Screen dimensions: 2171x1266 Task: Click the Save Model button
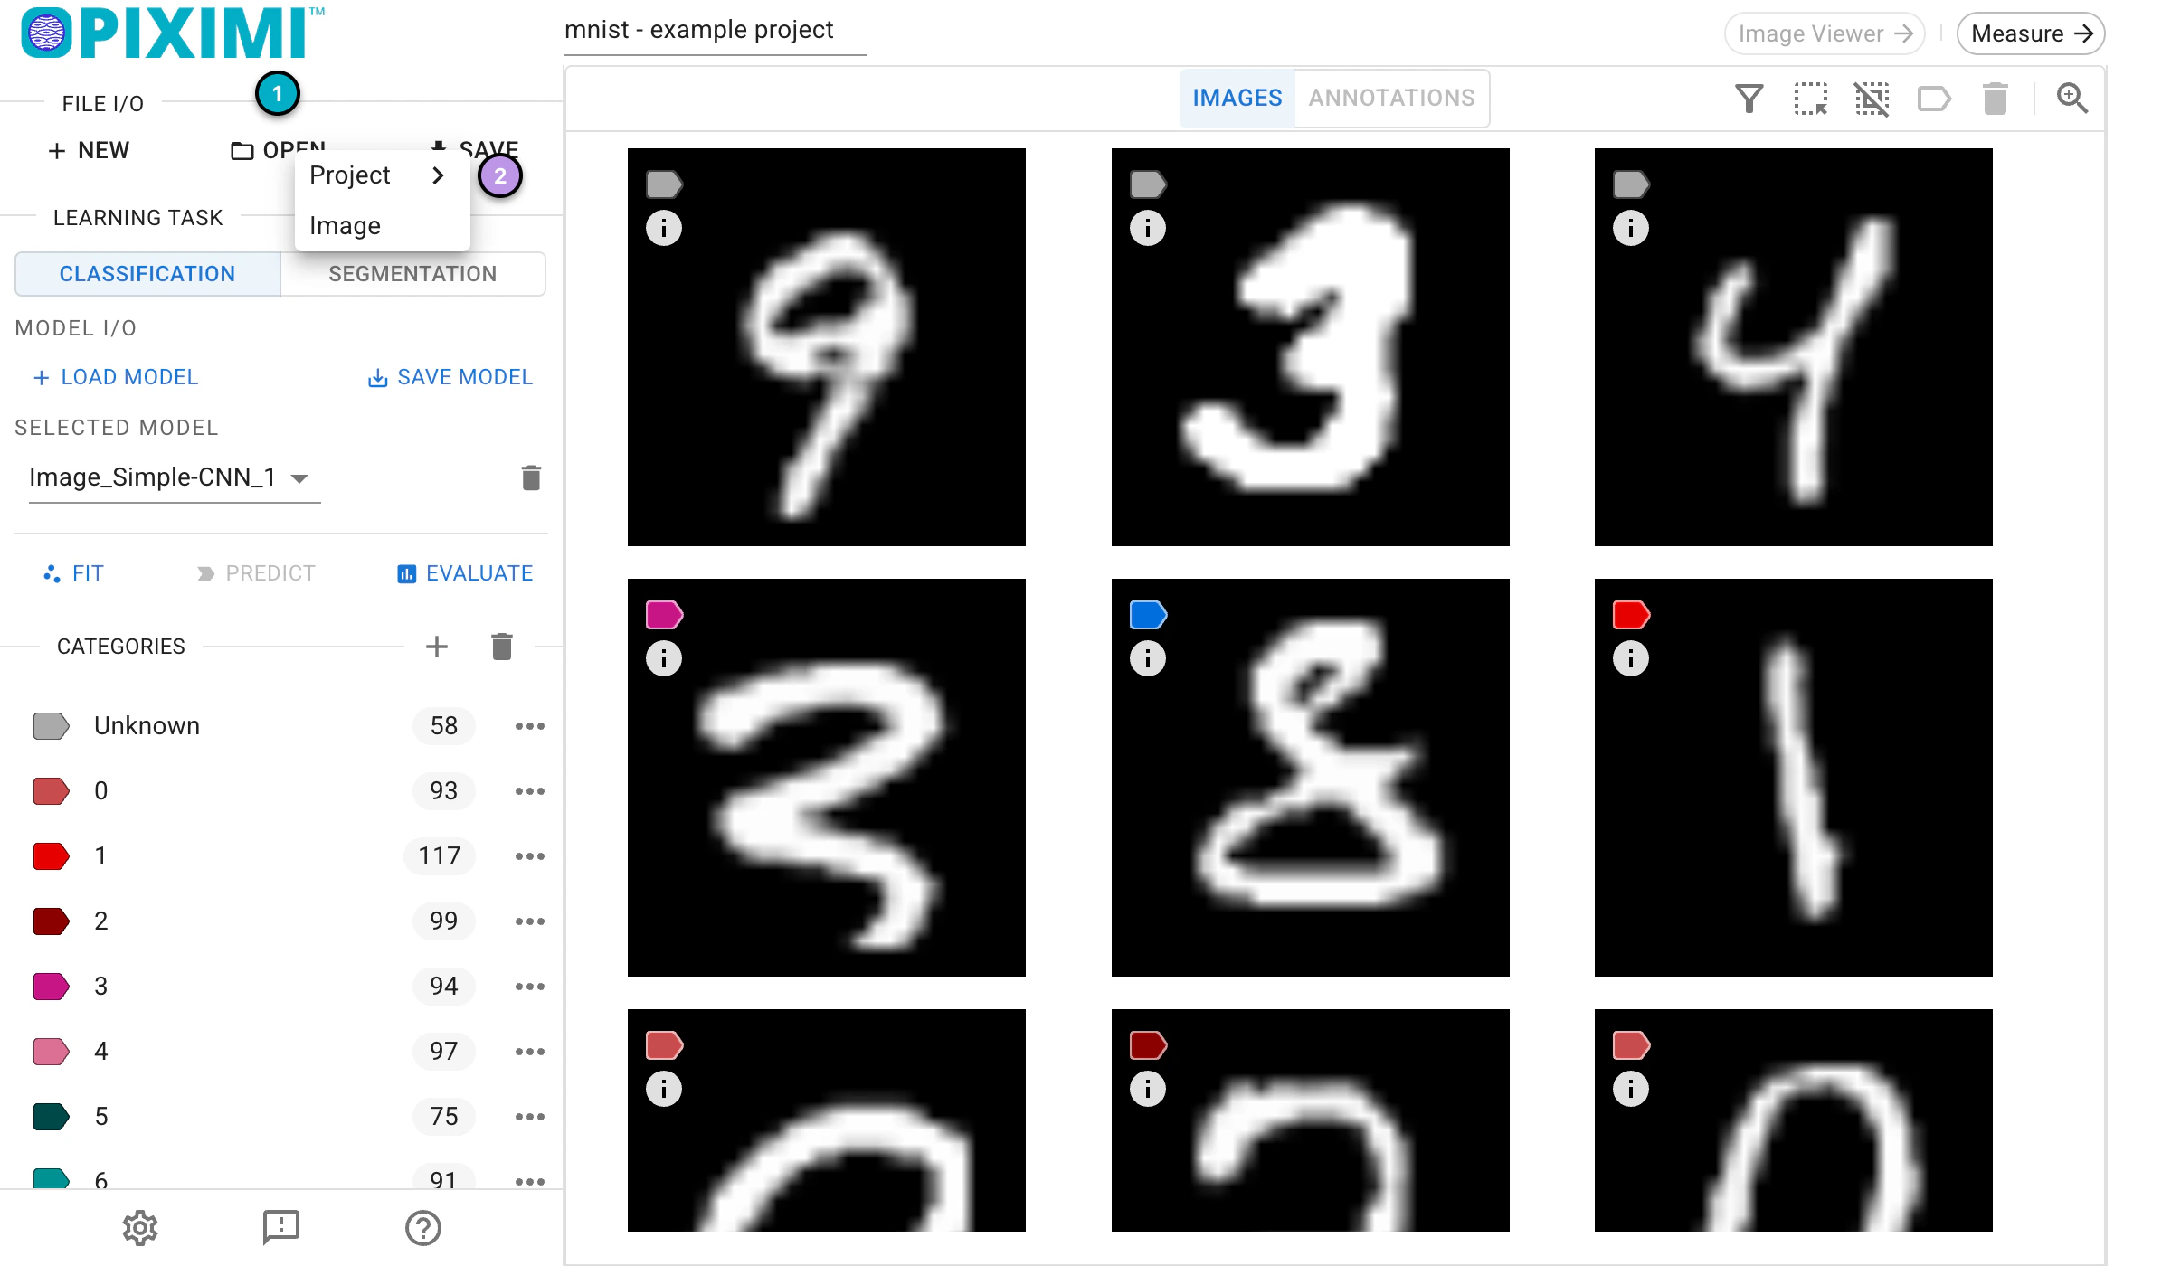click(x=450, y=377)
